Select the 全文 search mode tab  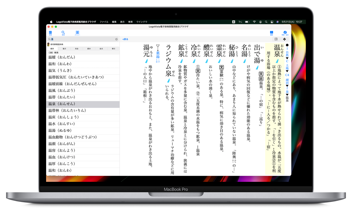101,49
